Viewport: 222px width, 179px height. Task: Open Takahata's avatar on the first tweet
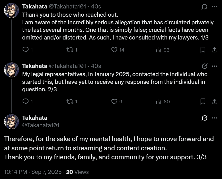click(12, 11)
